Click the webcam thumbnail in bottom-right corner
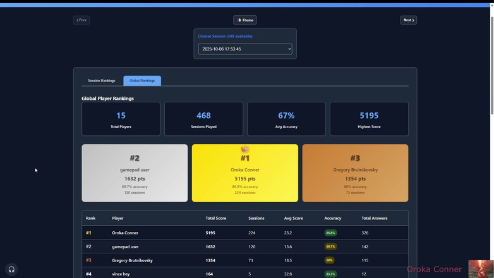Screen dimensions: 494x278 click(x=480, y=269)
